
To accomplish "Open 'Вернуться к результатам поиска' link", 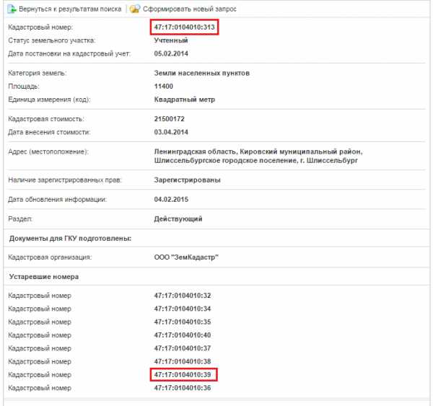I will point(70,9).
